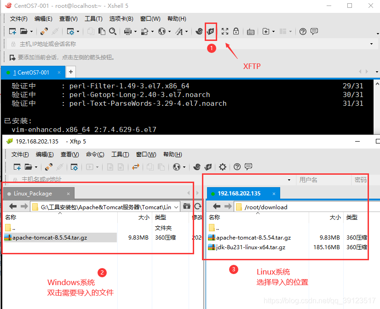
Task: Open dropdown arrow beside Xshell font icon
Action: coord(187,31)
